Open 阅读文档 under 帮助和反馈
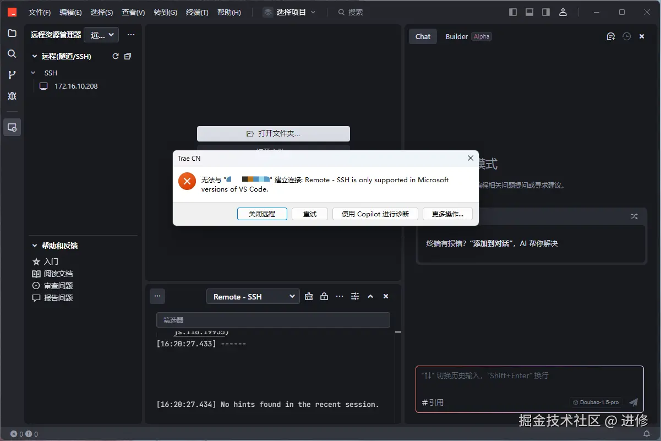The height and width of the screenshot is (441, 661). [59, 273]
